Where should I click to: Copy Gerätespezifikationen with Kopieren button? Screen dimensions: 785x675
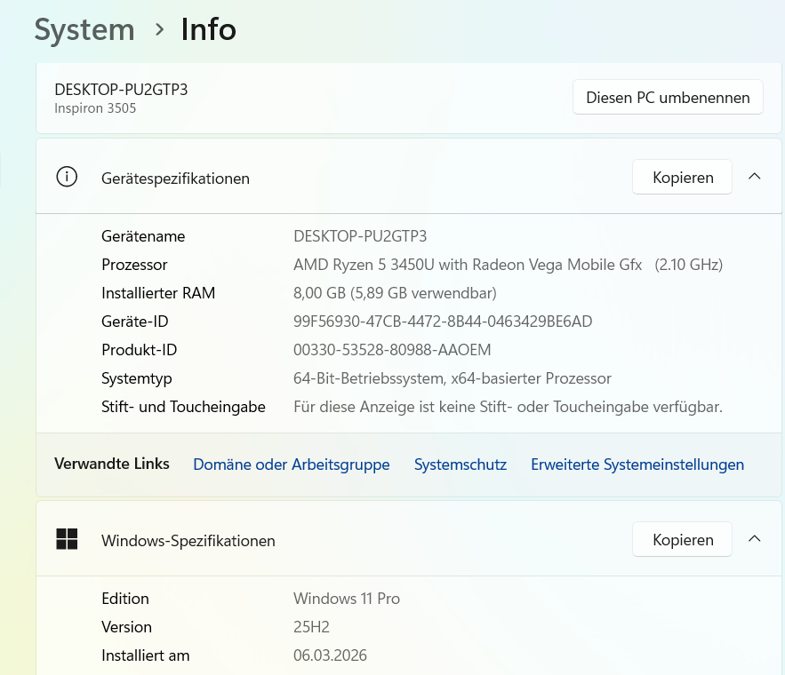coord(683,177)
